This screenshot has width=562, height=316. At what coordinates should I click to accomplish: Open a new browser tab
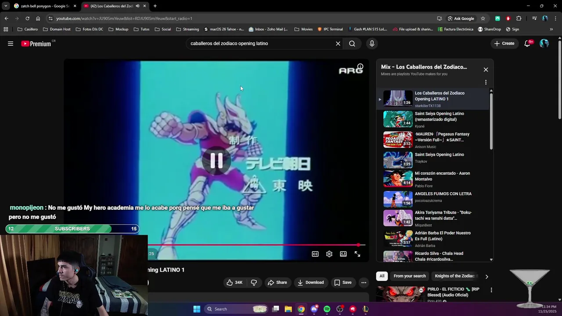click(x=155, y=6)
